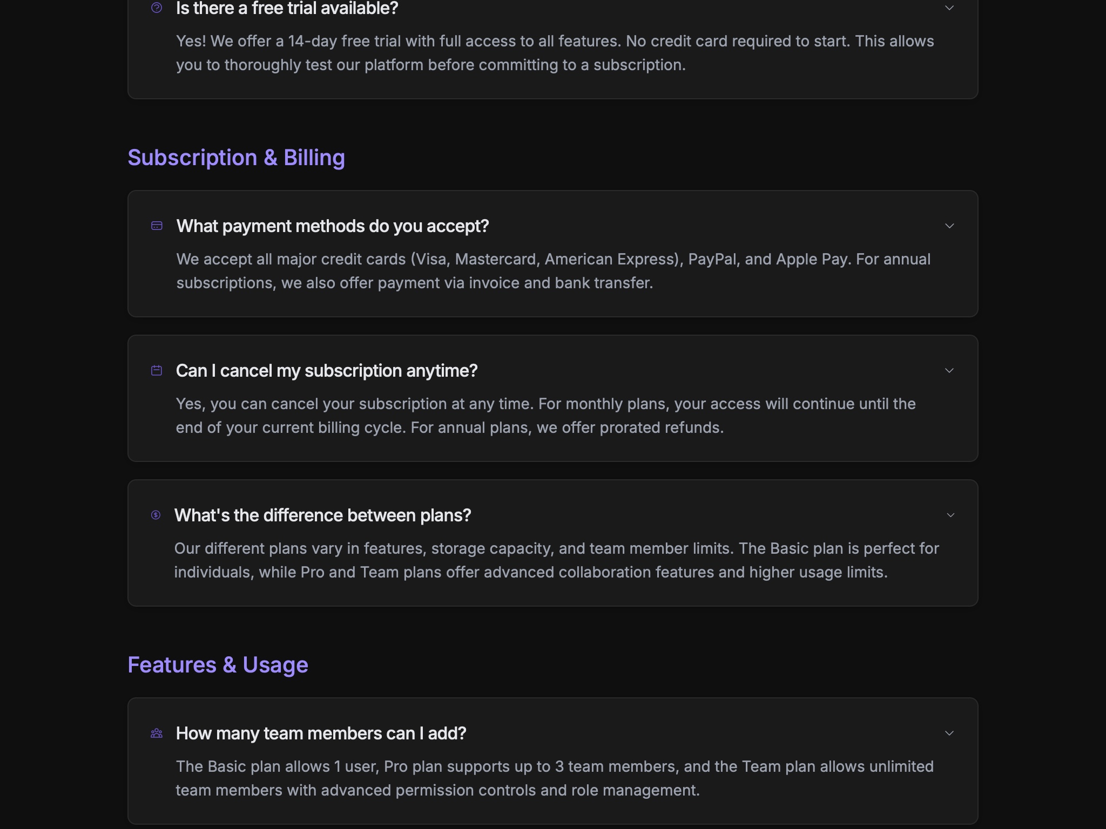Select the free trial question text
The height and width of the screenshot is (829, 1106).
286,8
